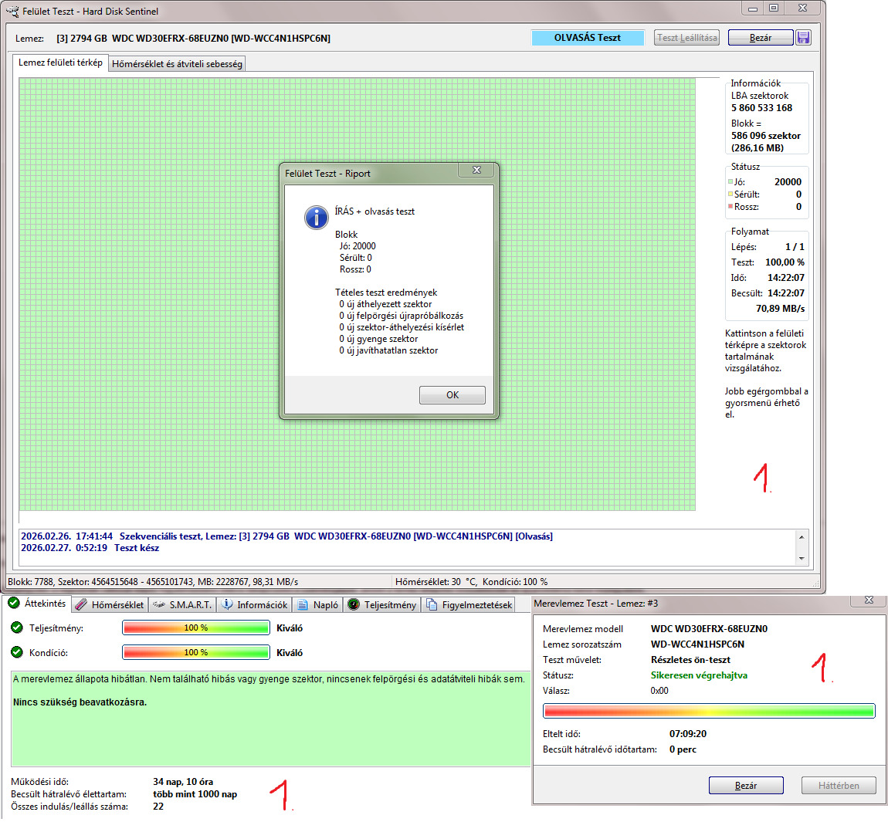Select the Lemez felületi térkép tab
888x822 pixels.
(60, 63)
